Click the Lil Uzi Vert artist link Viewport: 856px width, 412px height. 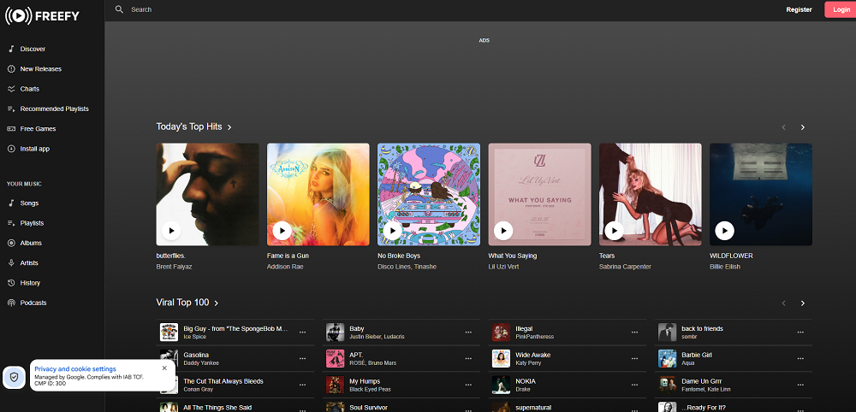pyautogui.click(x=503, y=267)
